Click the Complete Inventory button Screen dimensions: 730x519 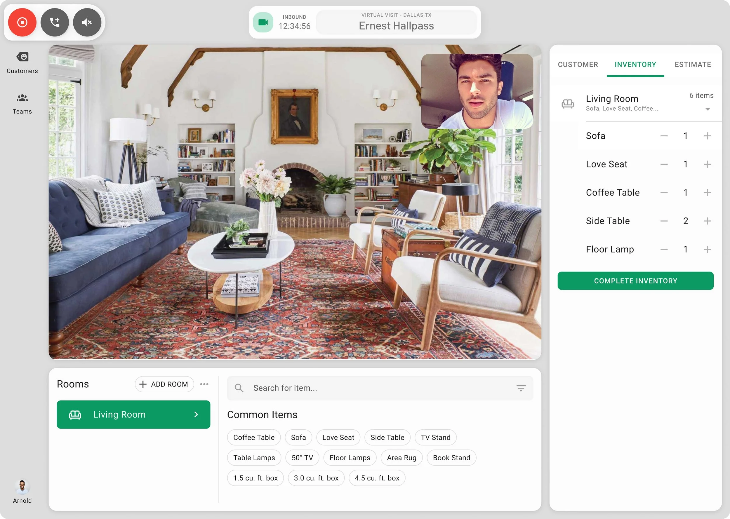point(635,281)
